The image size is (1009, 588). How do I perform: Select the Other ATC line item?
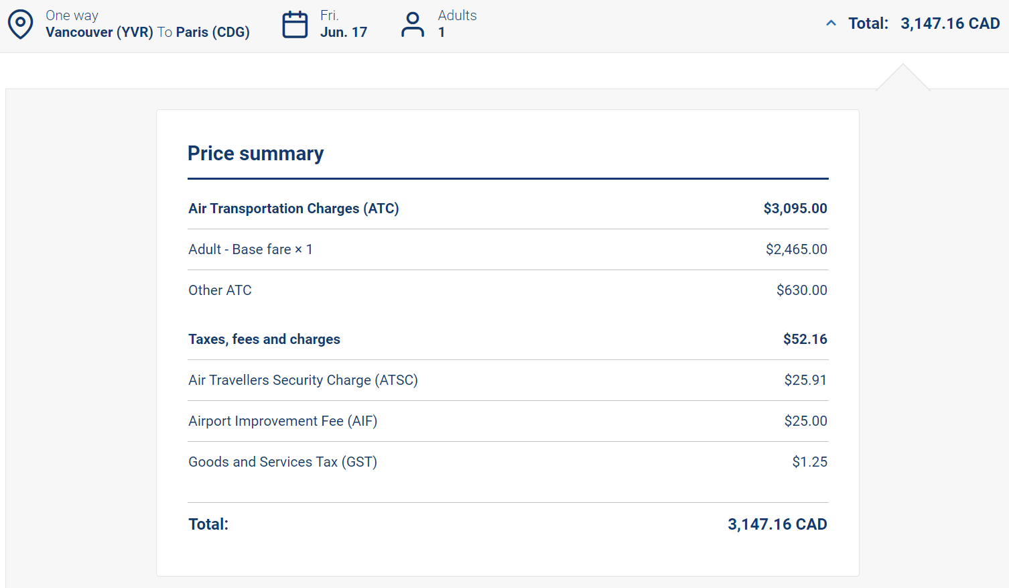coord(220,290)
